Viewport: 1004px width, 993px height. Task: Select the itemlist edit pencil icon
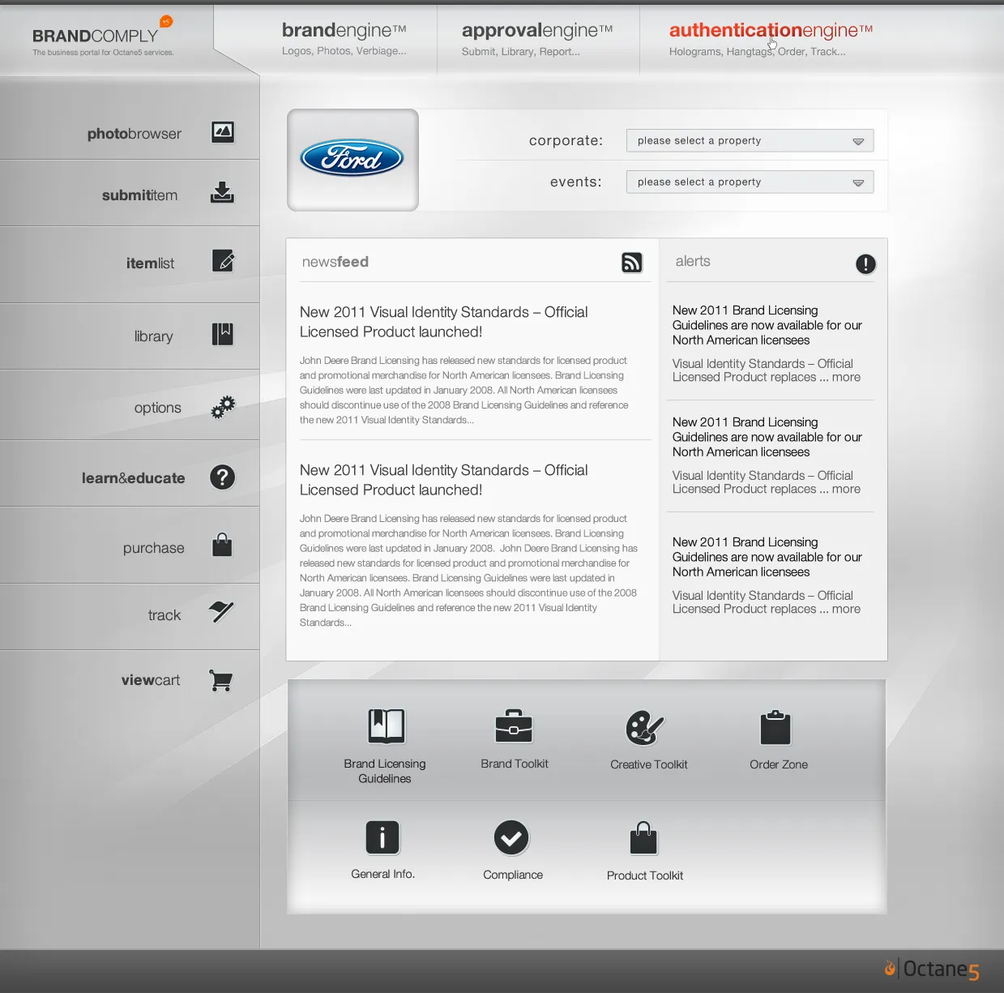point(223,261)
